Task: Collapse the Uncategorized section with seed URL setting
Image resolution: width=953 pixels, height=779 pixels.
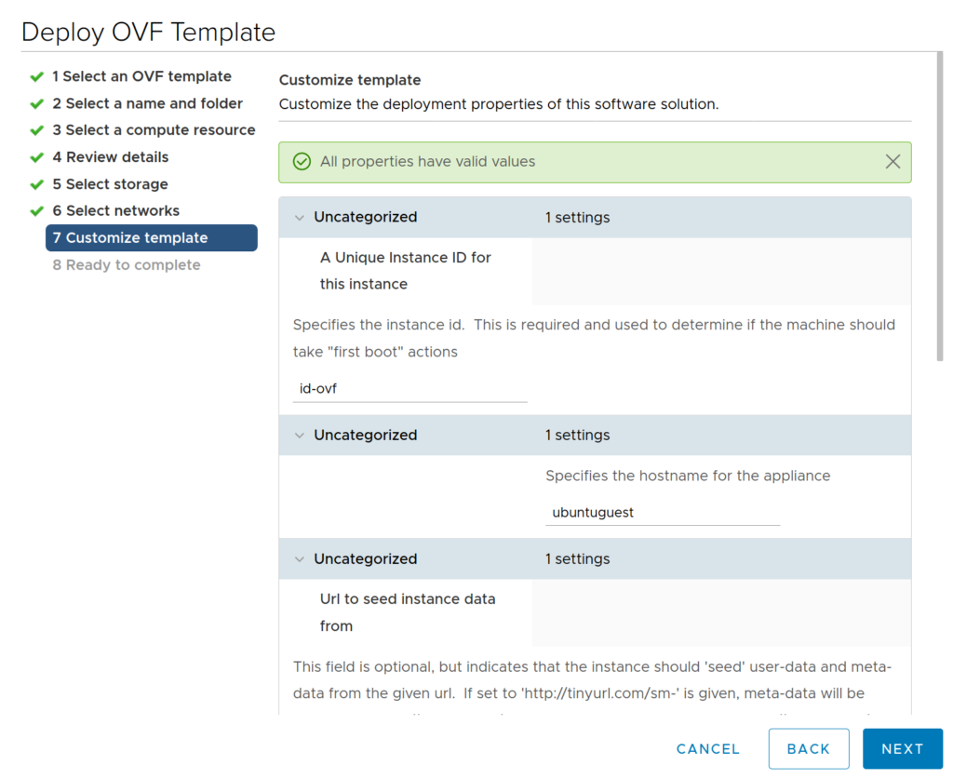Action: click(300, 559)
